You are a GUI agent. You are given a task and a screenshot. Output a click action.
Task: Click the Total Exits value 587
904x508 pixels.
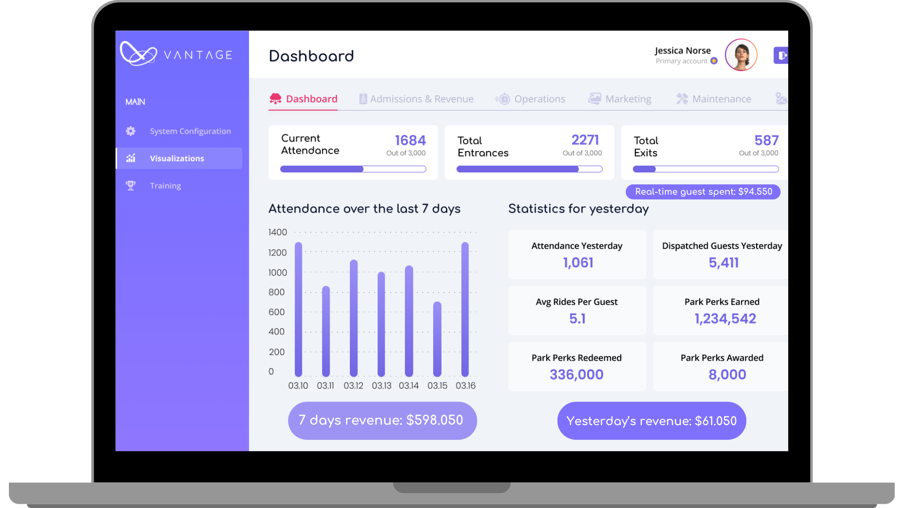click(767, 140)
